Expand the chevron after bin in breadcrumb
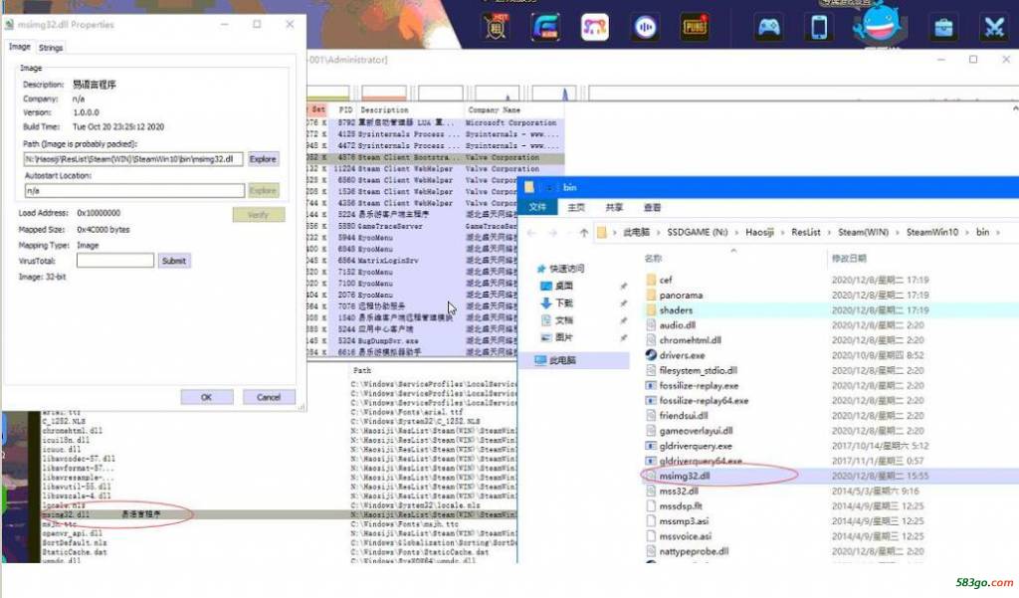This screenshot has height=598, width=1019. [x=999, y=232]
